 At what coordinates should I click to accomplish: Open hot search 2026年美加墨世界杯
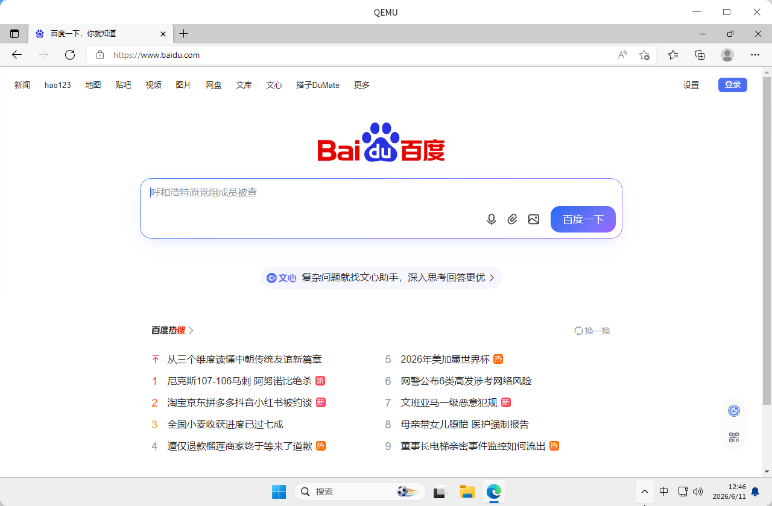pos(445,359)
